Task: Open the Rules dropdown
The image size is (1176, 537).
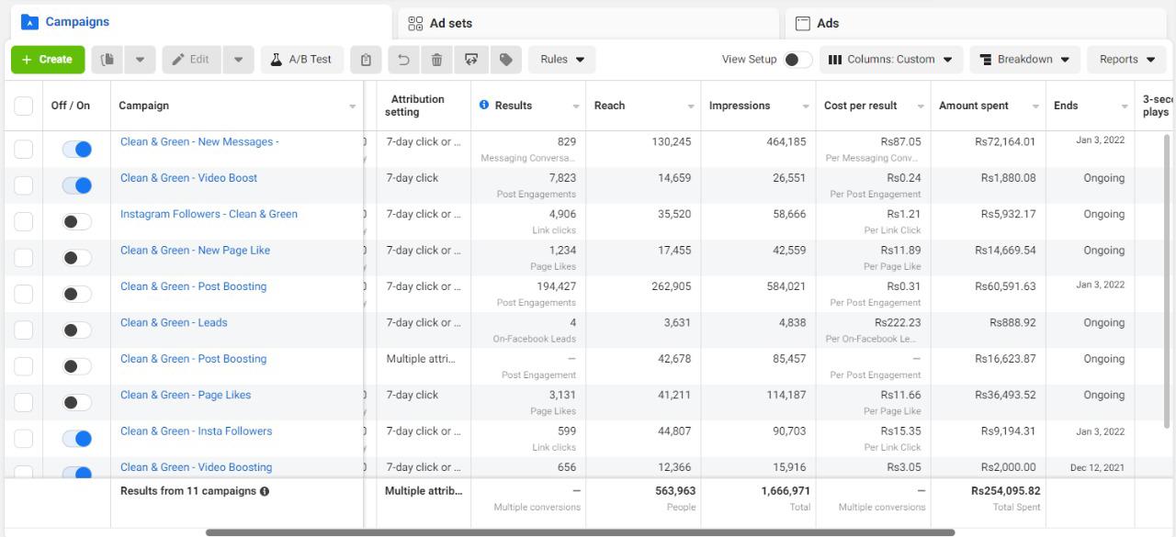Action: [x=562, y=60]
